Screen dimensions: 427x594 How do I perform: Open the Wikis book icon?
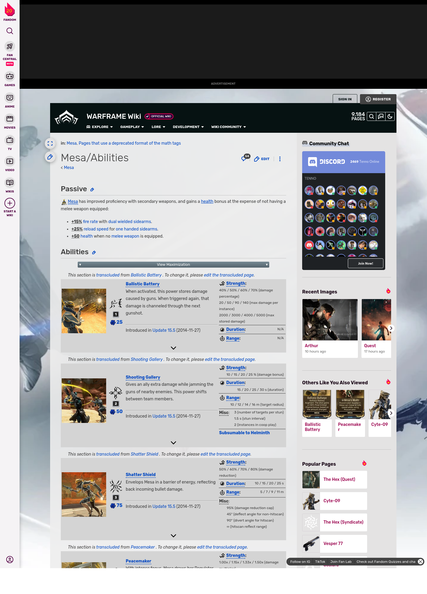(x=10, y=183)
